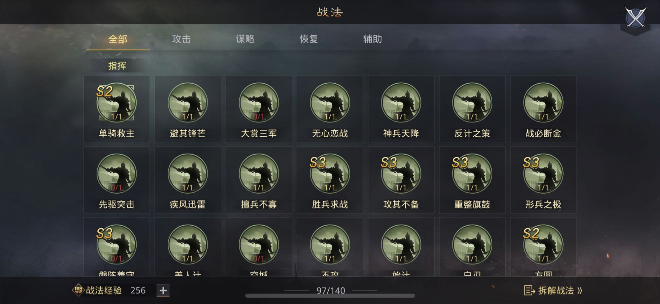Screen dimensions: 660x304
Task: Open the 避其锋芒 tactic icon
Action: click(188, 102)
